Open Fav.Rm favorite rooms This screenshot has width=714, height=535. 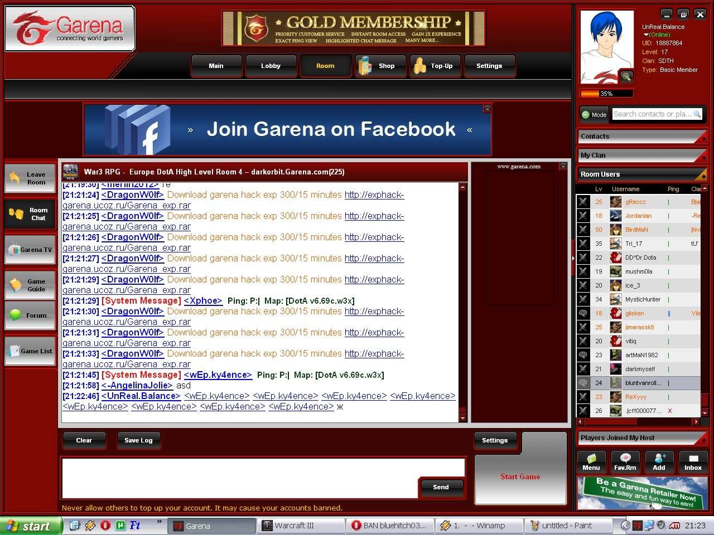[x=625, y=462]
